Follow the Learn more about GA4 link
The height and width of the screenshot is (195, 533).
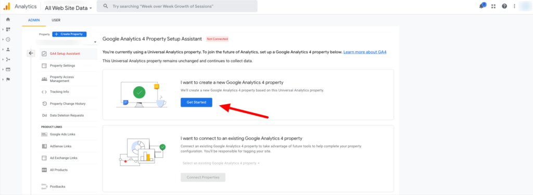[x=365, y=52]
